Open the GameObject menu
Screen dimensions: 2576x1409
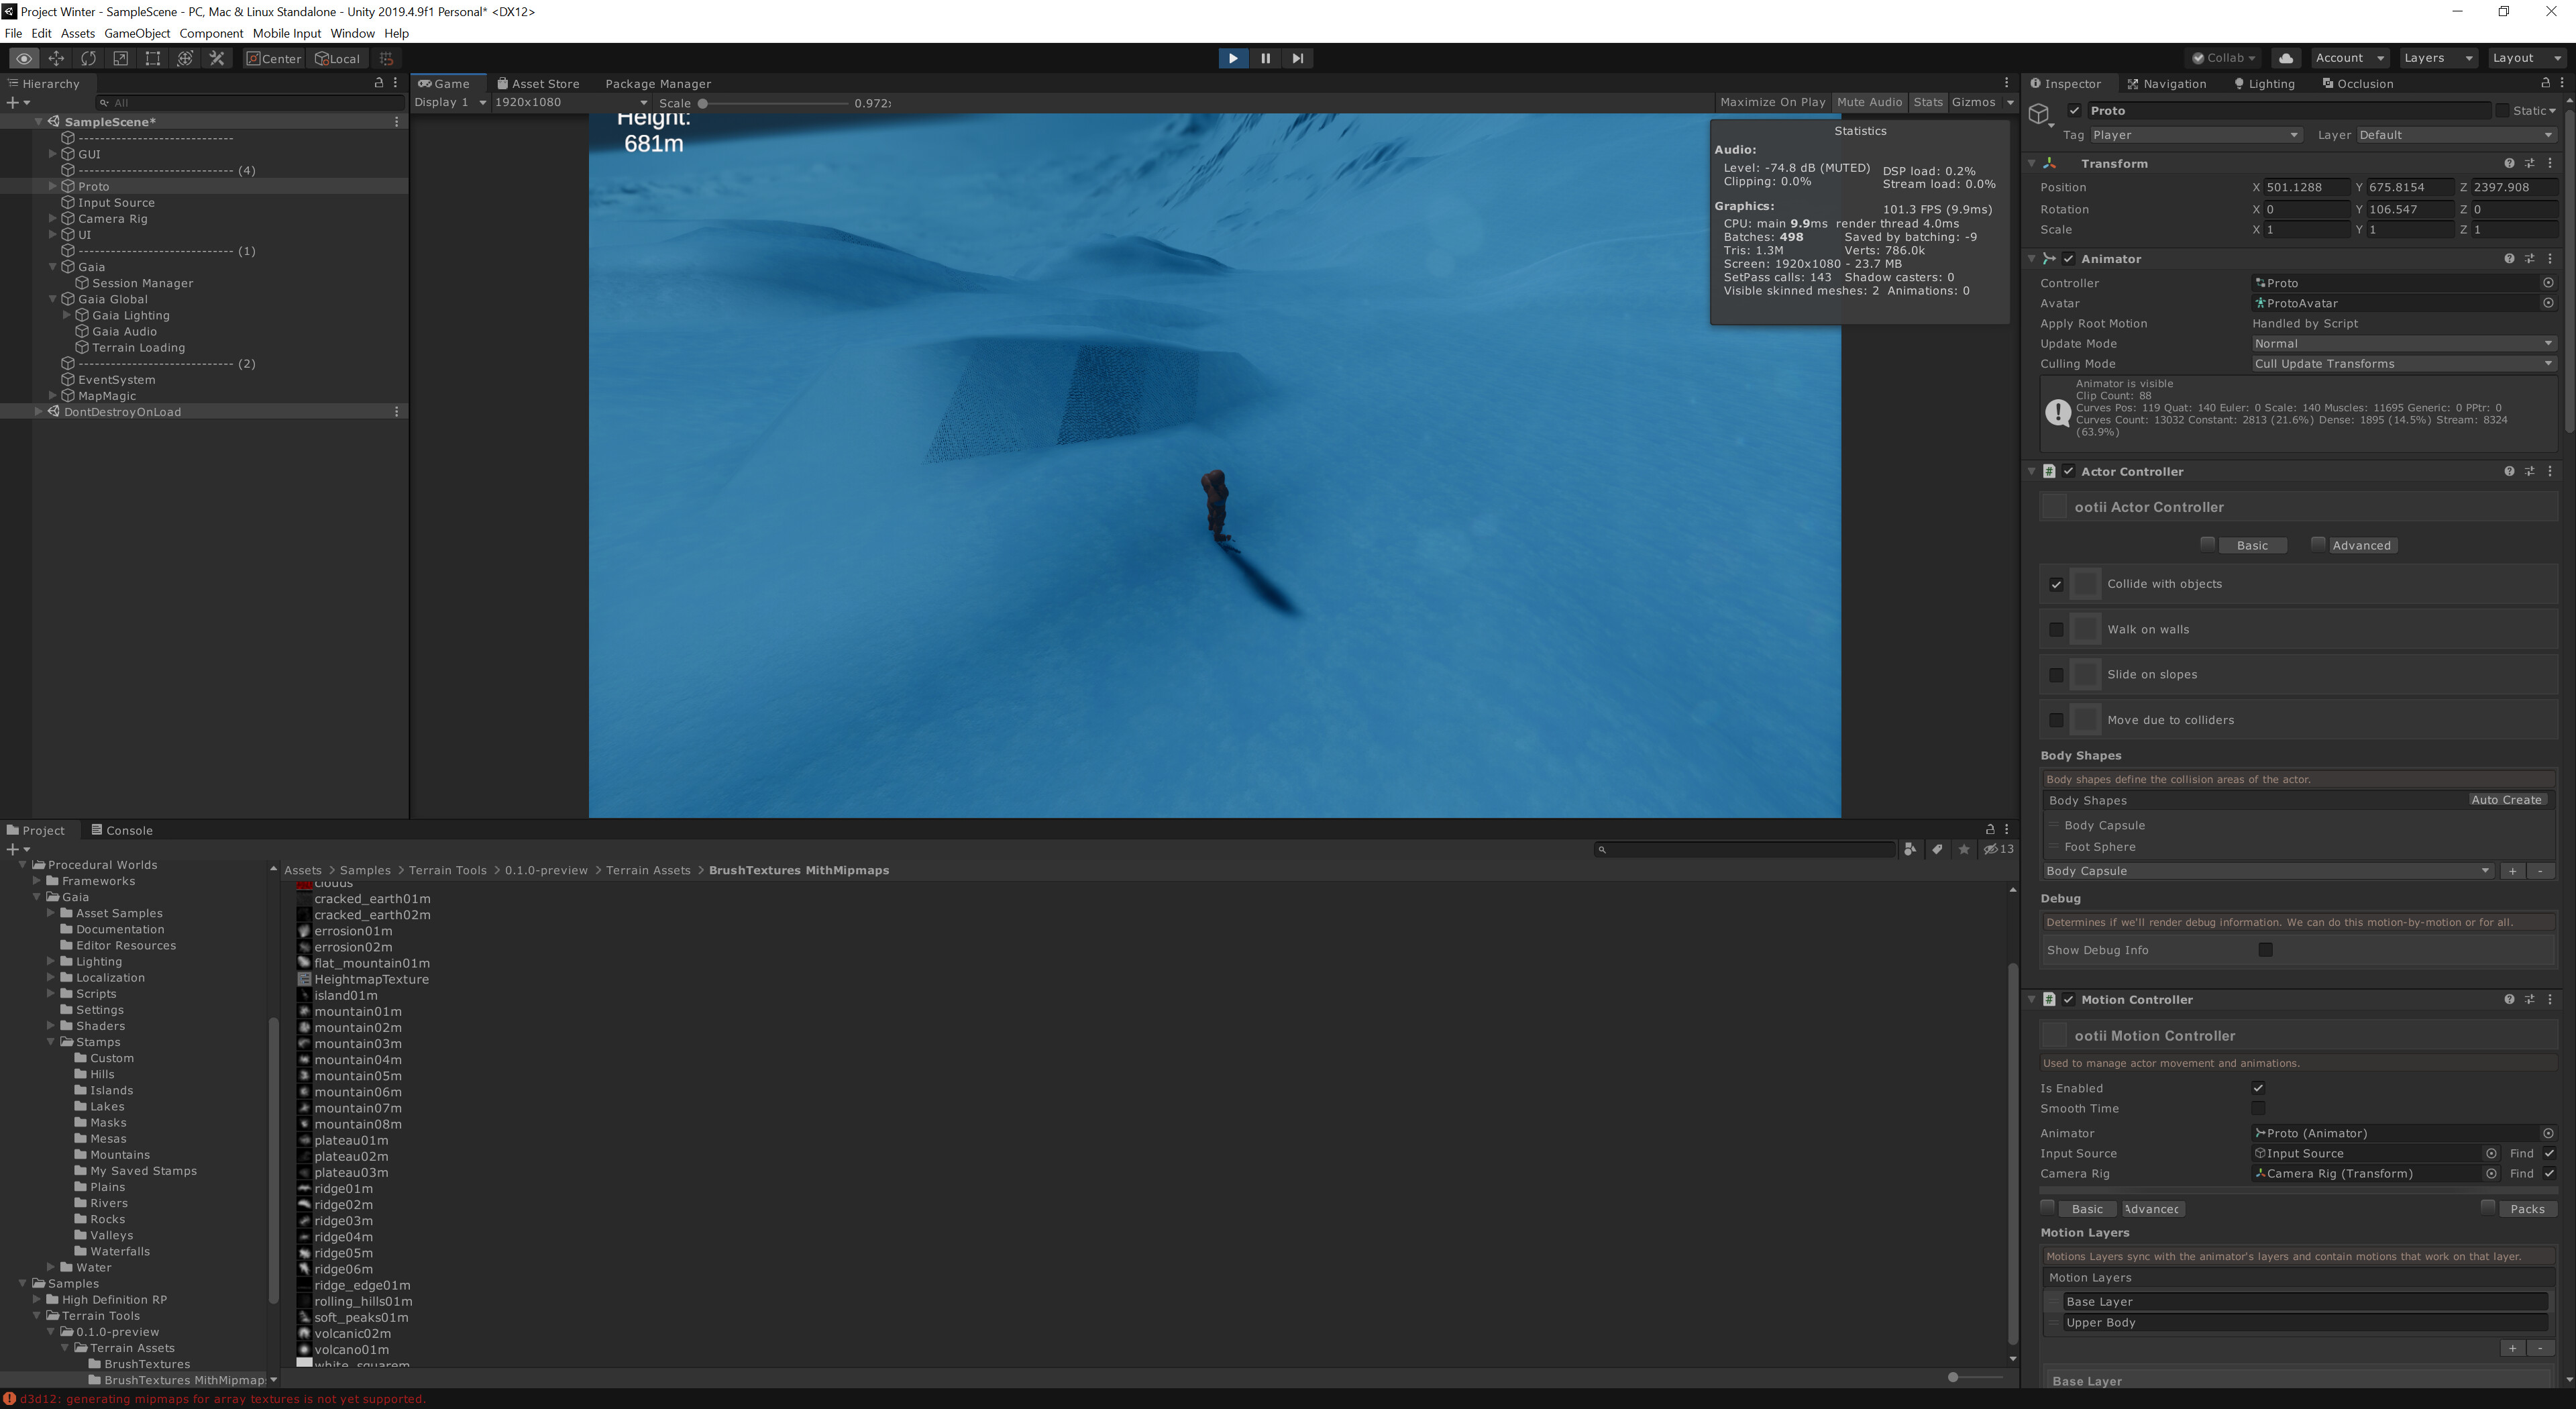point(137,33)
